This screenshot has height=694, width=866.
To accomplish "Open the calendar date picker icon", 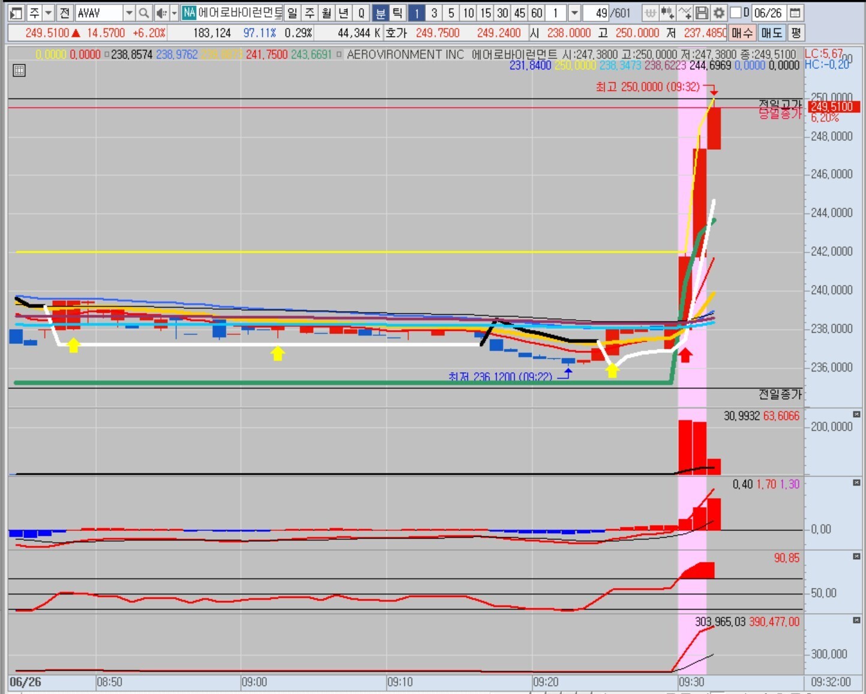I will 795,13.
